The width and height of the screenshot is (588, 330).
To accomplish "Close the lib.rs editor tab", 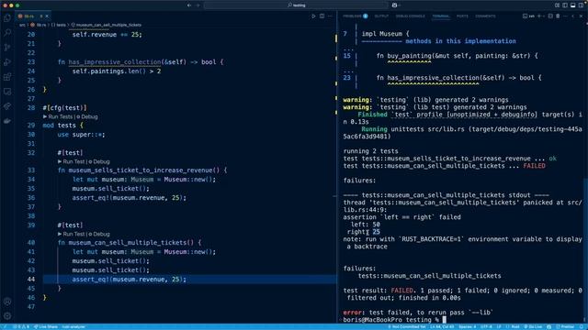I will (x=47, y=16).
